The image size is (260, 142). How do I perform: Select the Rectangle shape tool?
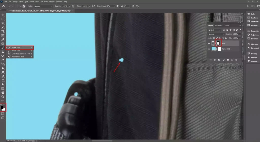[3, 89]
